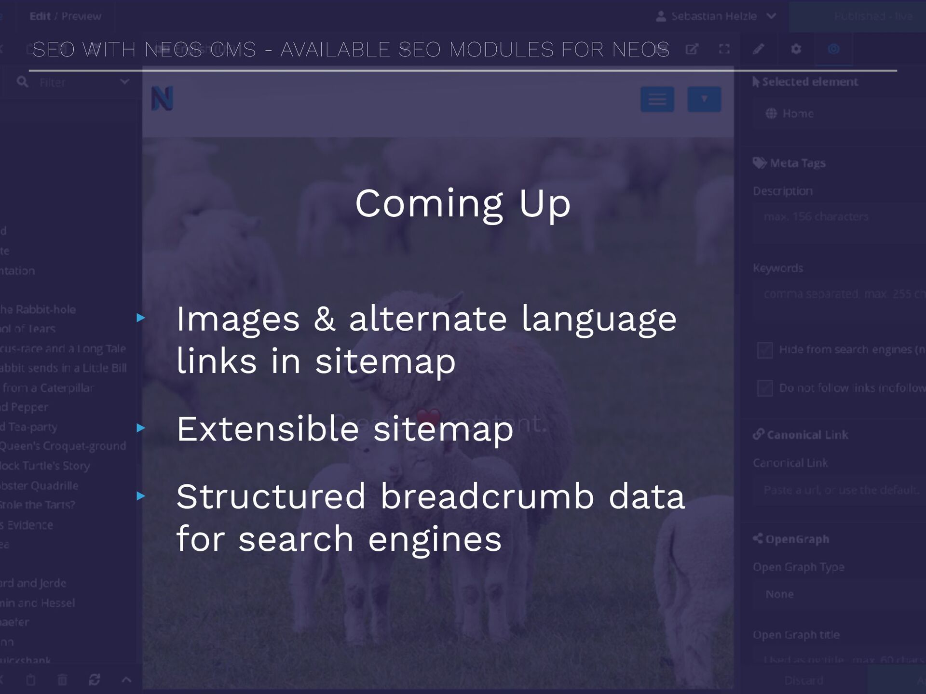Viewport: 926px width, 694px height.
Task: Select the page ending in 'and Jerde'
Action: [33, 583]
